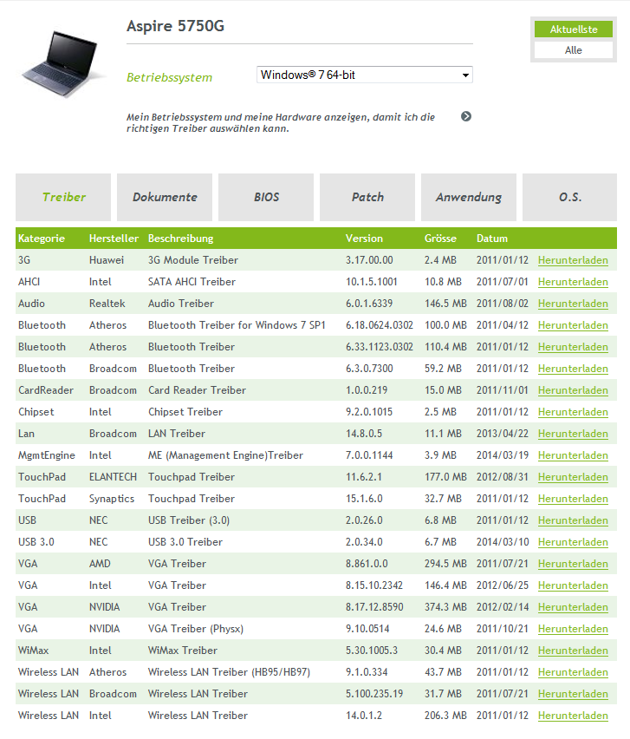
Task: Open the O.S. tab
Action: pos(569,197)
